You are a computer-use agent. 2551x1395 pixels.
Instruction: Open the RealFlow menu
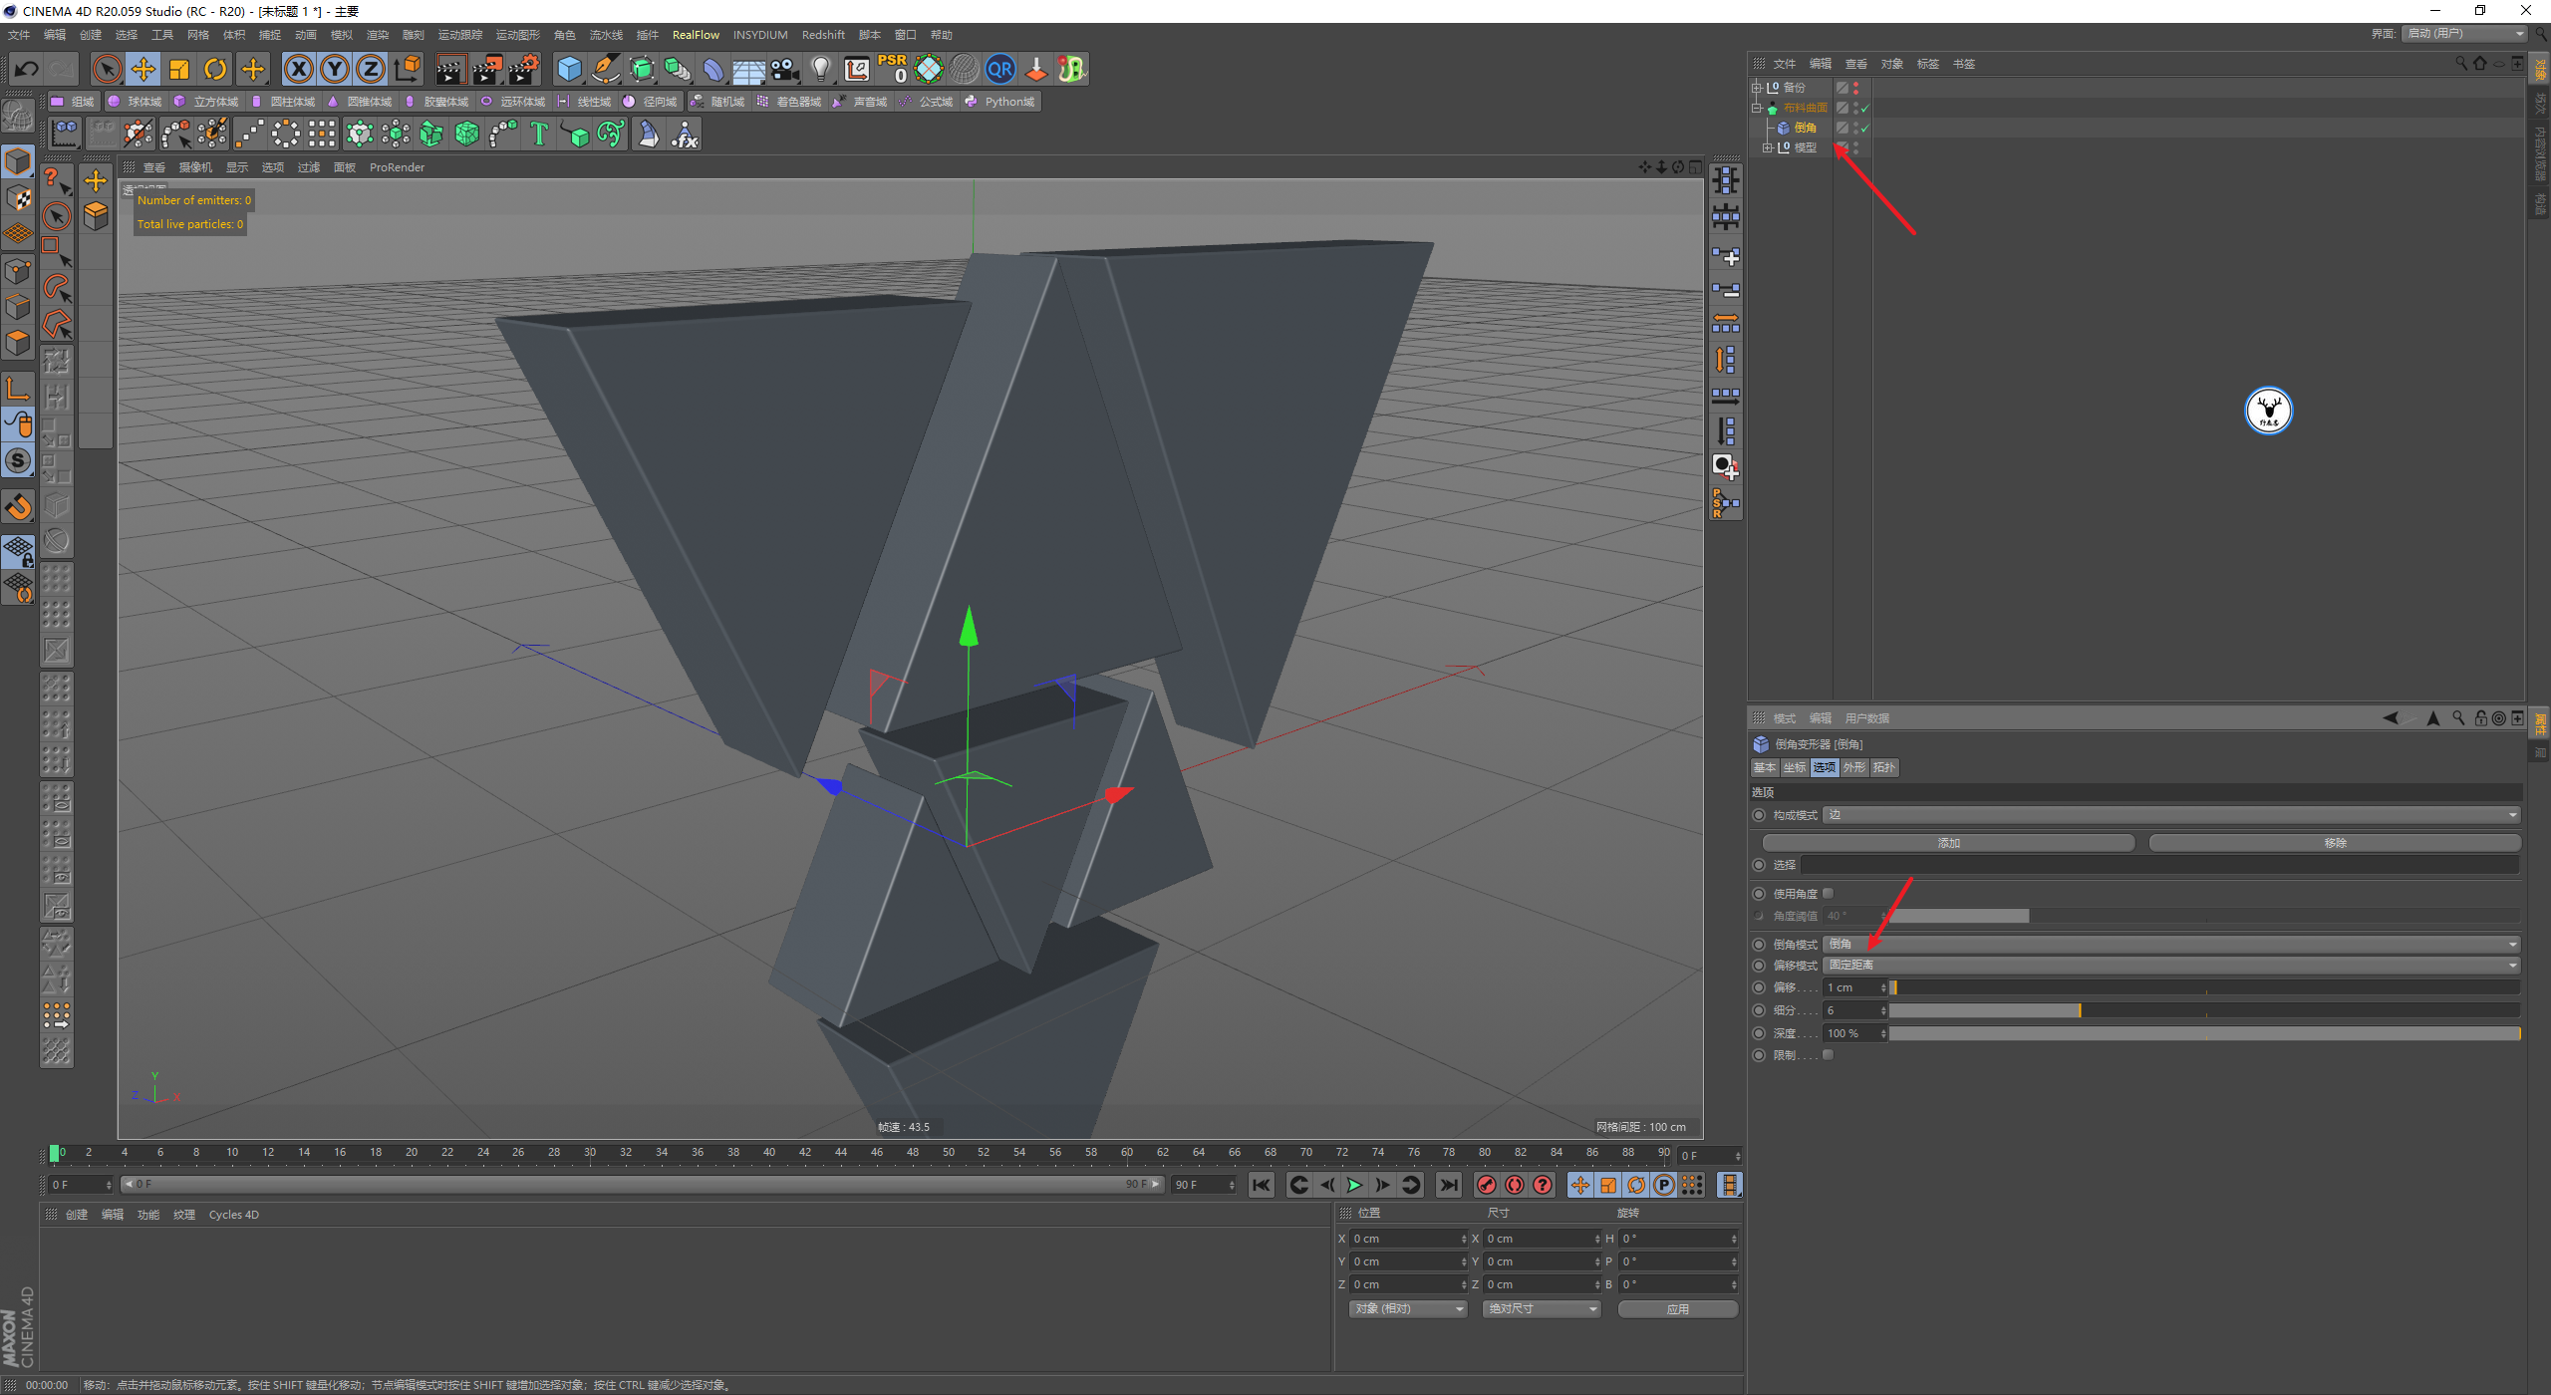[x=695, y=35]
